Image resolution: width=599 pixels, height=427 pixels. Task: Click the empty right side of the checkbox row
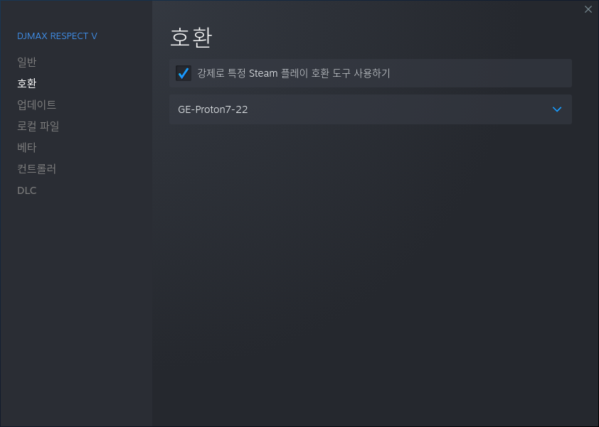click(x=482, y=73)
